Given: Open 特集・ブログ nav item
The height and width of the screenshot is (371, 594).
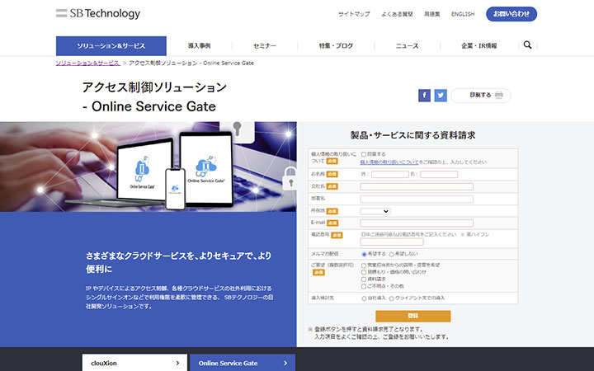Looking at the screenshot, I should tap(336, 46).
